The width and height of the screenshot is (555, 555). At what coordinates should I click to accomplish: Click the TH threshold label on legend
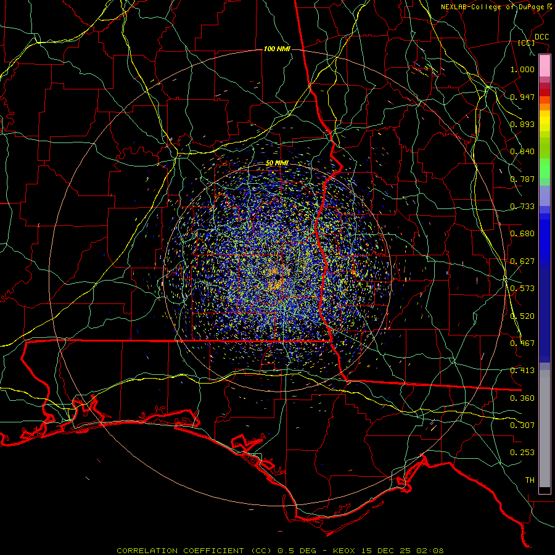tap(530, 480)
